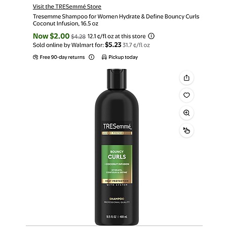The width and height of the screenshot is (228, 228).
Task: Click the returns box icon
Action: (x=35, y=57)
